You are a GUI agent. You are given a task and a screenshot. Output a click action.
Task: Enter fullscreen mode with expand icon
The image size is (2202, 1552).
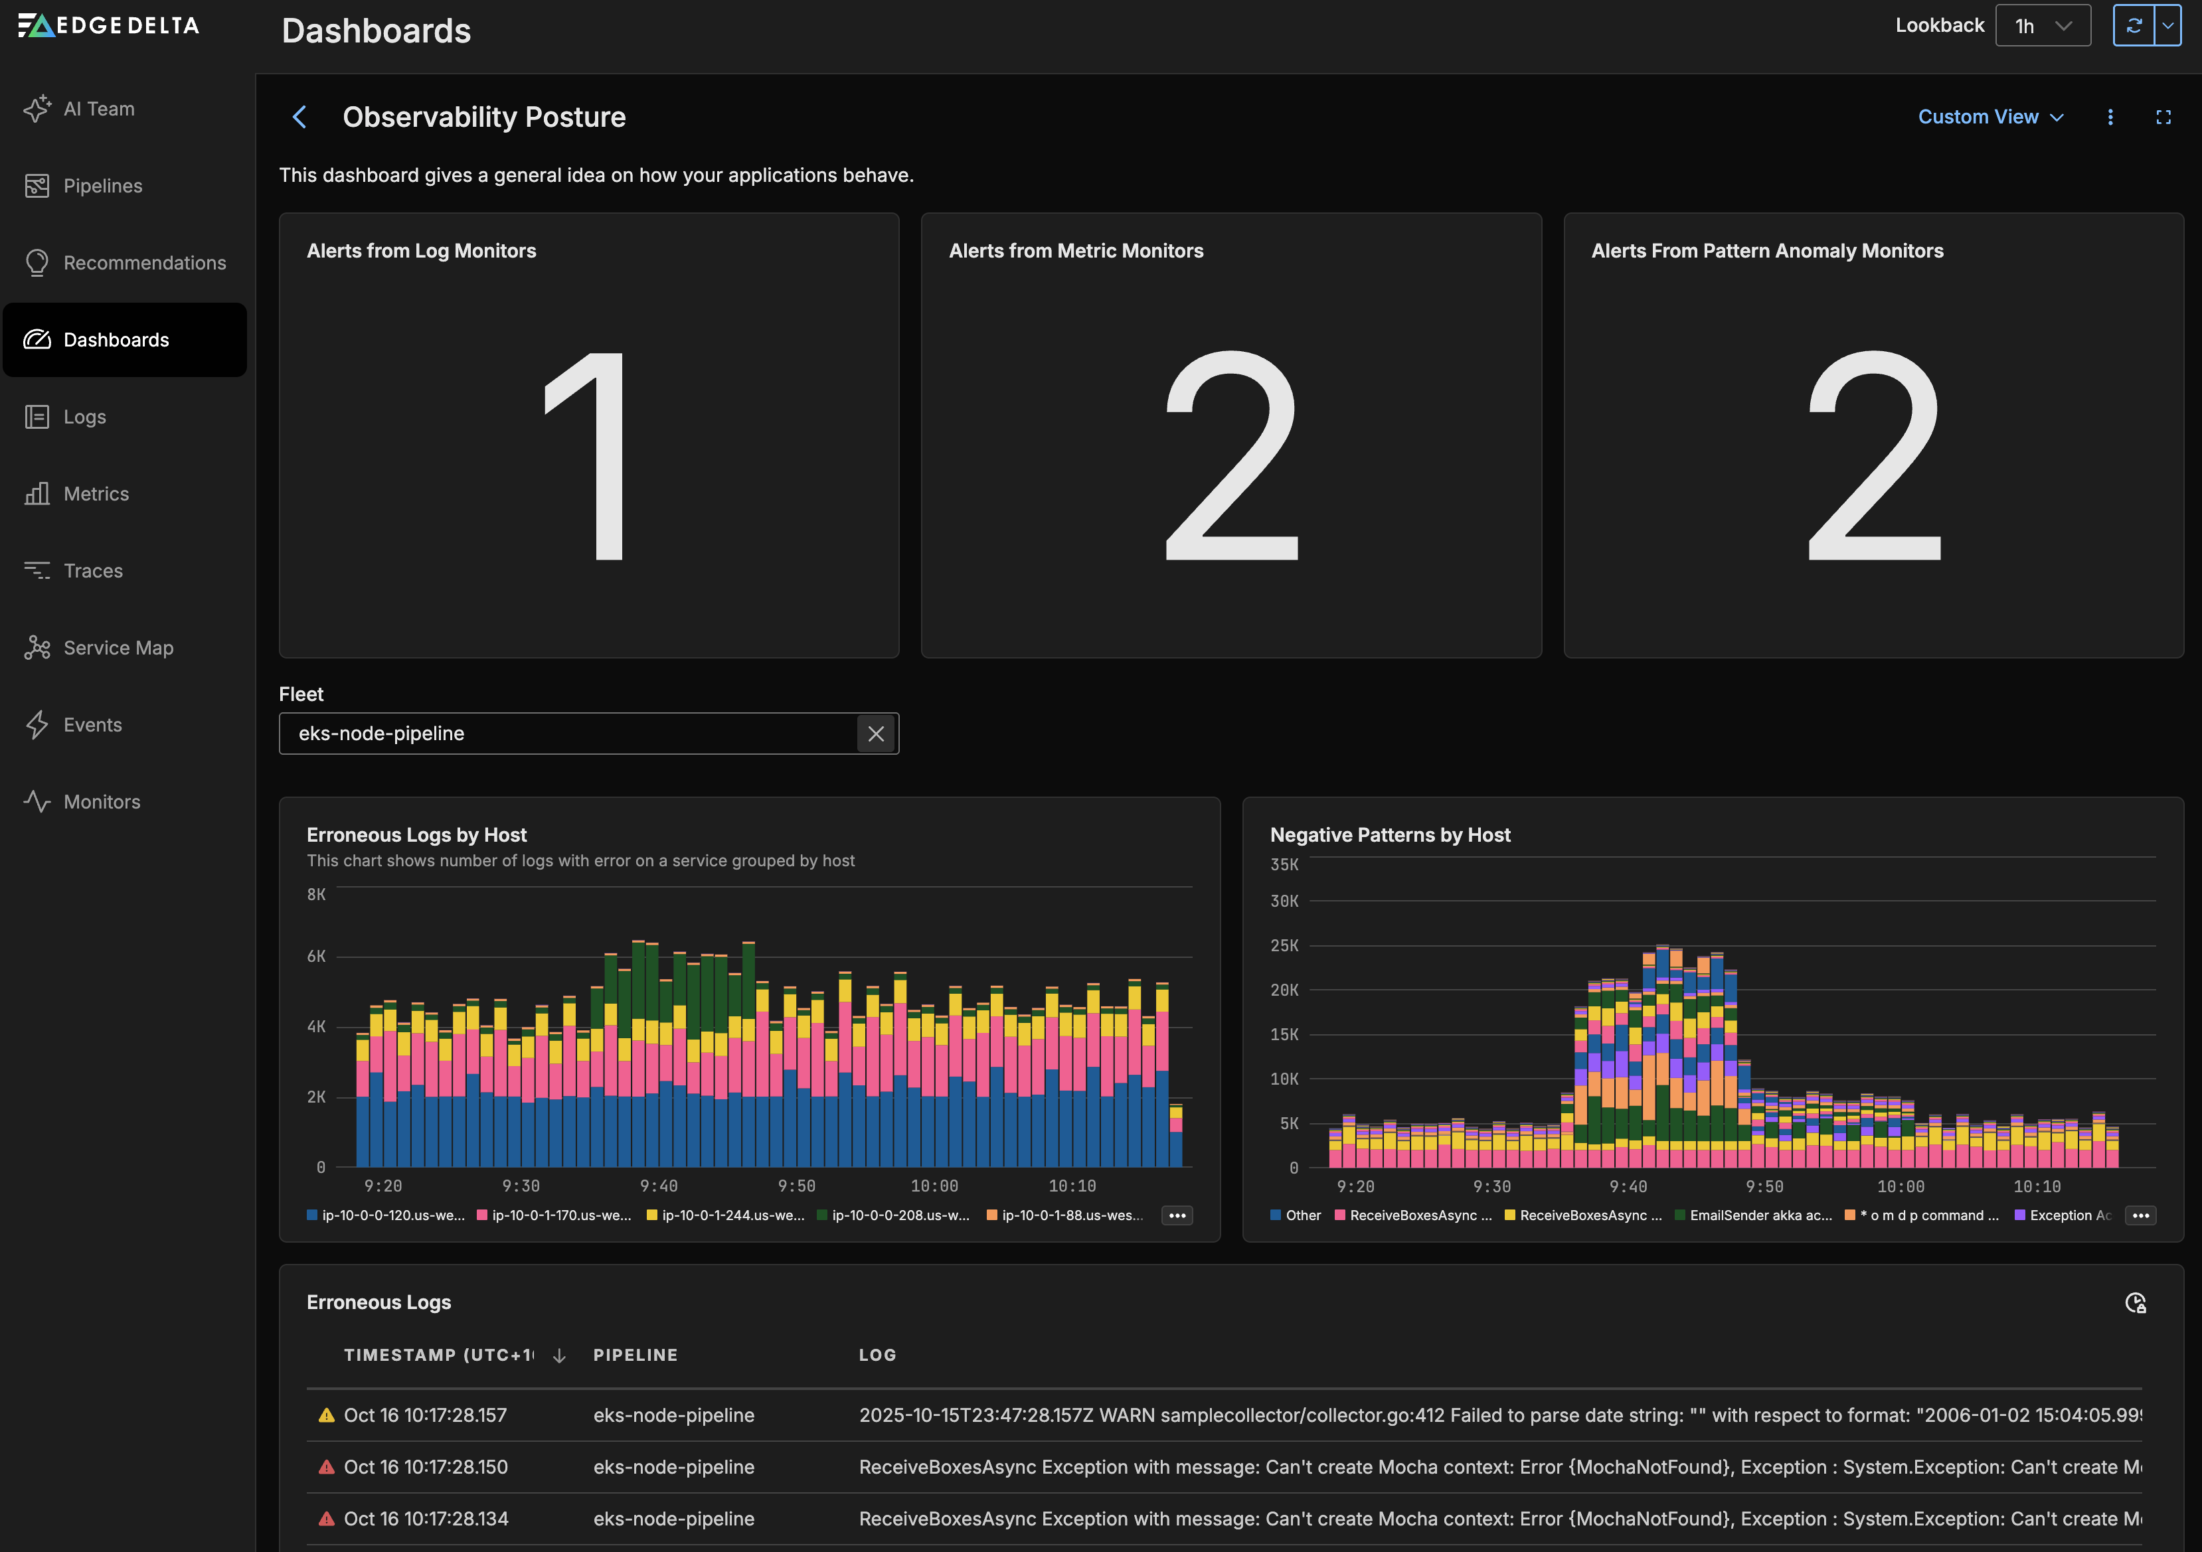coord(2163,117)
